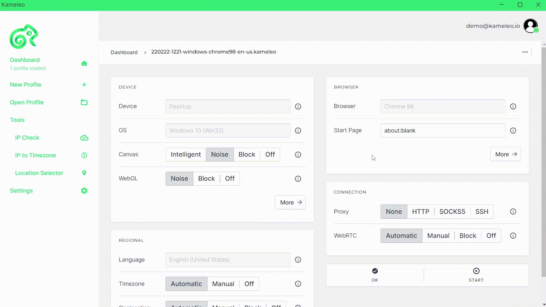Show info for Canvas setting
Viewport: 546px width, 307px height.
(298, 155)
